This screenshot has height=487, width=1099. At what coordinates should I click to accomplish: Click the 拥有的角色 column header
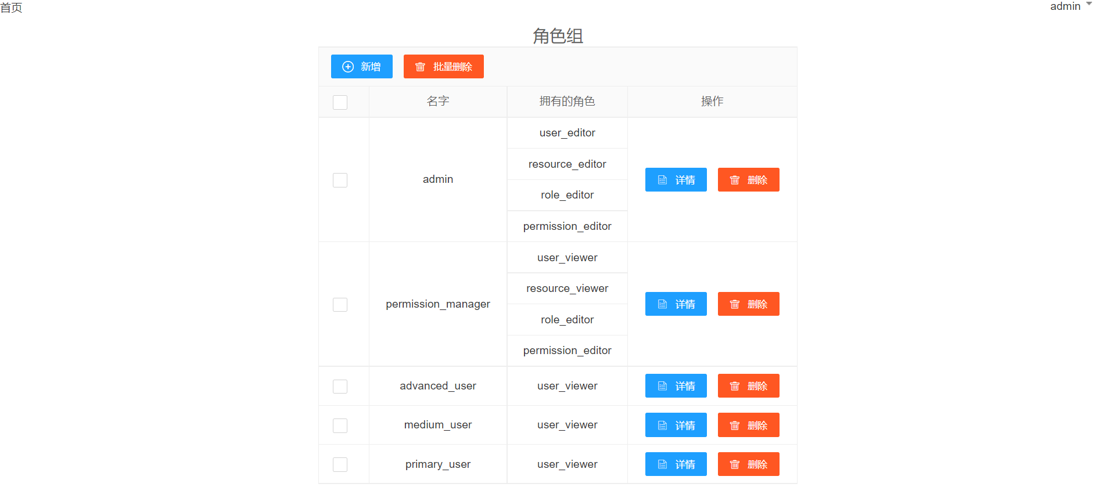tap(567, 102)
